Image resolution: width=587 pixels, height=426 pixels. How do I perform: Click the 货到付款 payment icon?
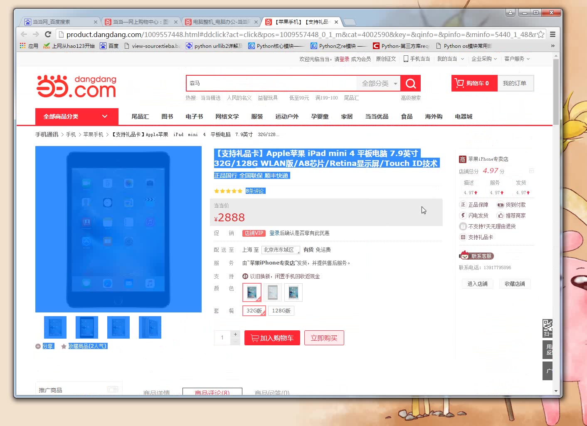tap(501, 205)
